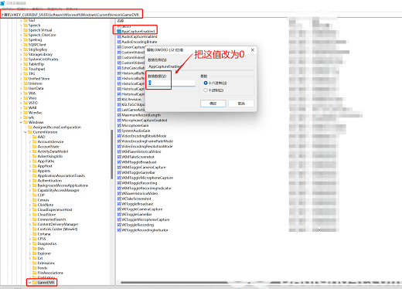The image size is (402, 289).
Task: Select the VKSaveHistoricalVideo value
Action: [139, 193]
